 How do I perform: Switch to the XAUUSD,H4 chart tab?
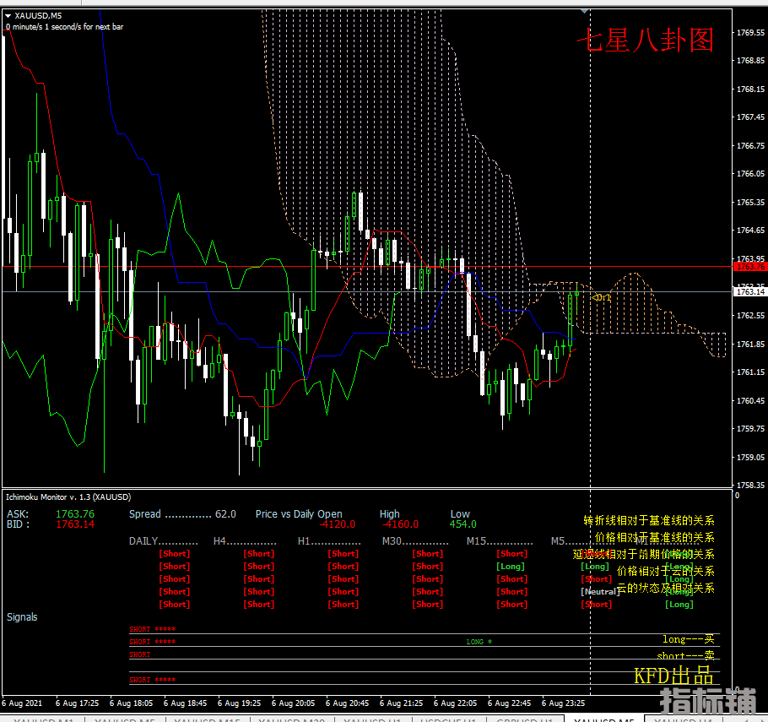683,719
